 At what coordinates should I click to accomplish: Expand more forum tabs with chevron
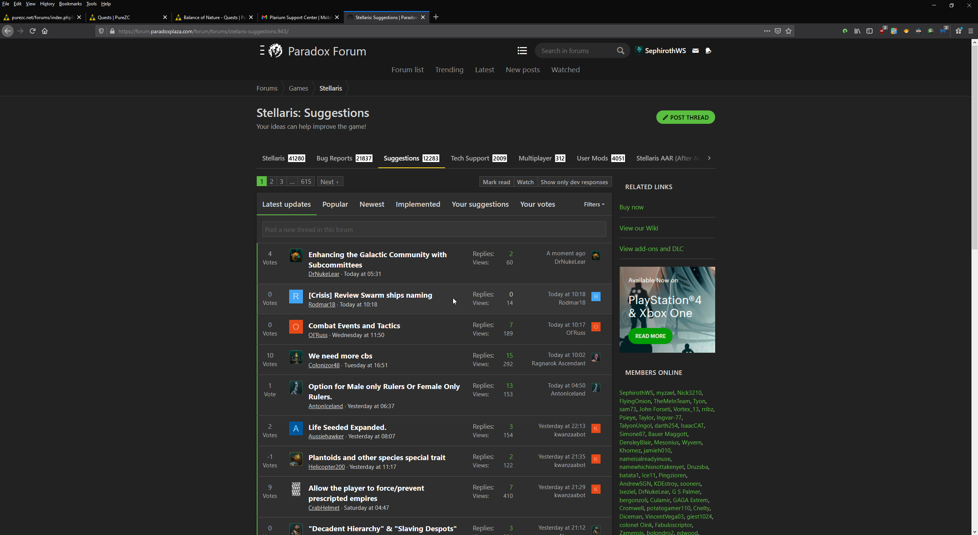coord(709,158)
